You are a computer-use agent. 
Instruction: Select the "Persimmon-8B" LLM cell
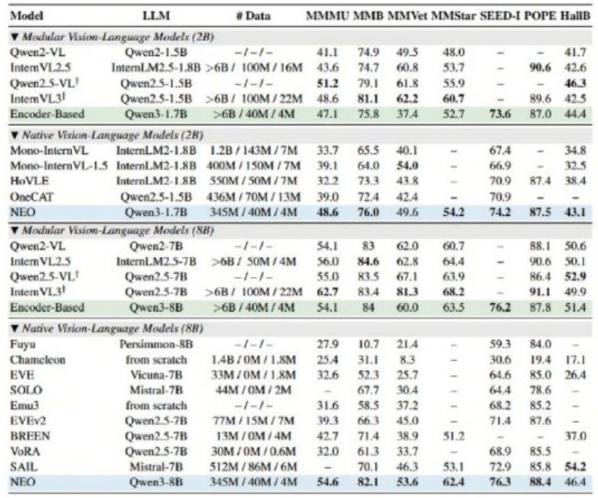click(x=156, y=344)
